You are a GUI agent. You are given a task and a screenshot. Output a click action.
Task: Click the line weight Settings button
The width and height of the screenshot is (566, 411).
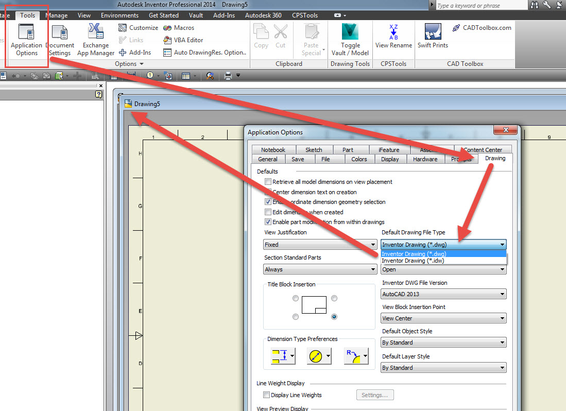pyautogui.click(x=375, y=395)
